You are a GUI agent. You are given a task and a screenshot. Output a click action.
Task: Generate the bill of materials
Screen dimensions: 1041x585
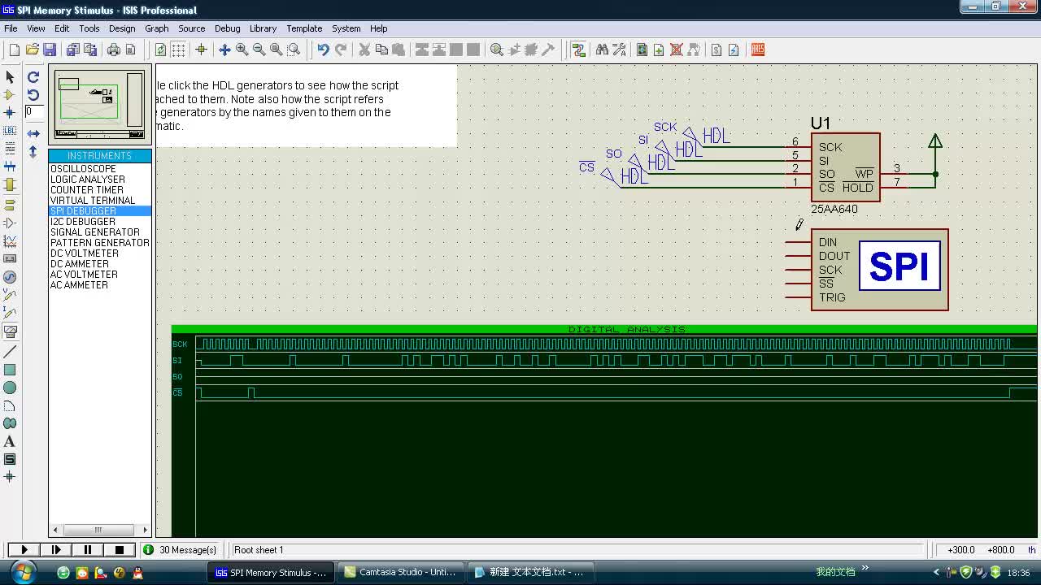pos(717,50)
